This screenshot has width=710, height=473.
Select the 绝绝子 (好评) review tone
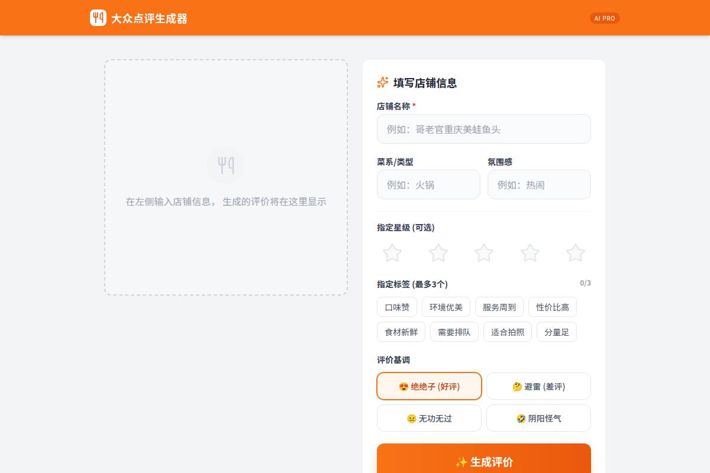[429, 386]
